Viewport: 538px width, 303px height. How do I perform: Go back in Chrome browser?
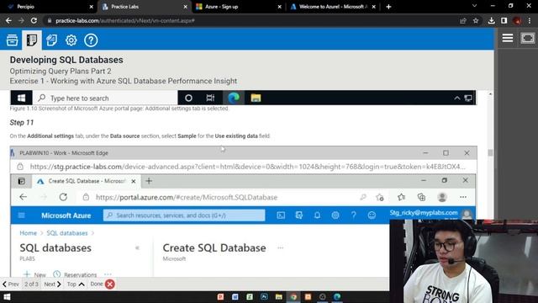[8, 20]
